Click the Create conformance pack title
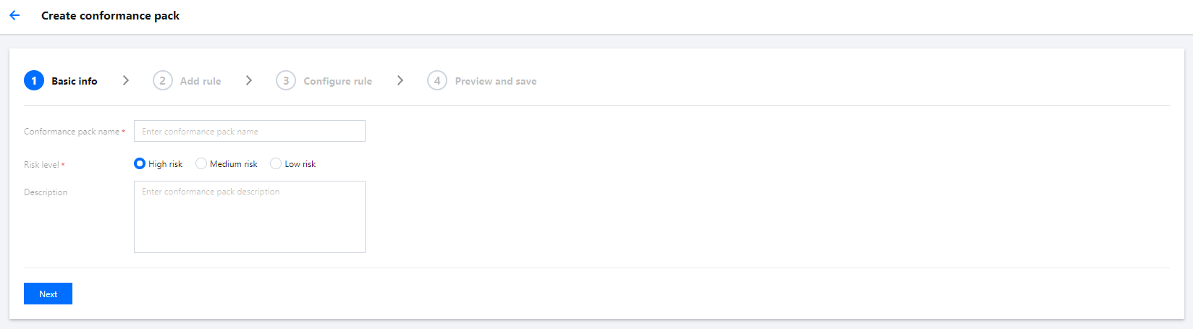The width and height of the screenshot is (1193, 329). point(110,15)
